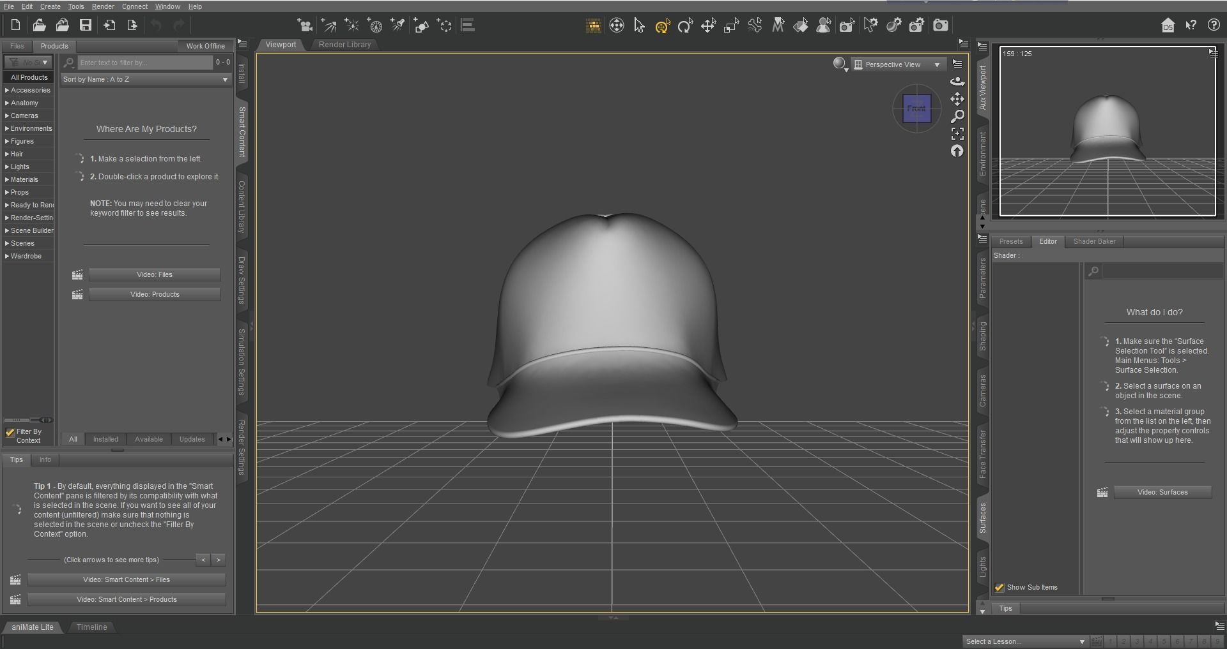Click the Smart Content filter text field
The width and height of the screenshot is (1227, 649).
145,63
